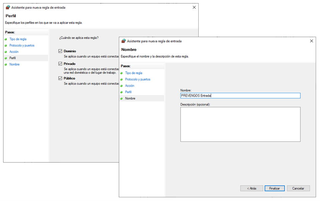
Task: Click the firewall icon in back Perfil window title
Action: tap(8, 7)
